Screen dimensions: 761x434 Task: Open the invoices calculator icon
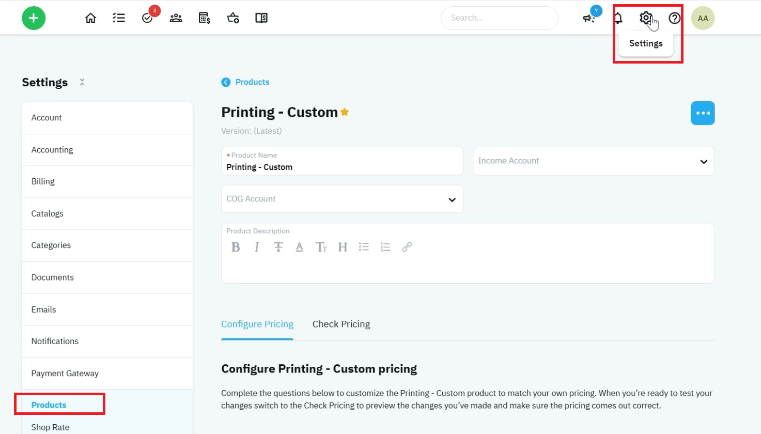tap(205, 18)
